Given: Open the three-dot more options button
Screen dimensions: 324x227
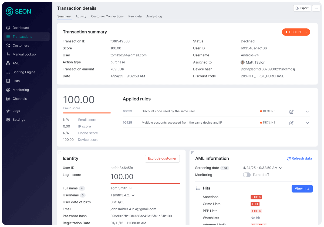Looking at the screenshot, I should tap(316, 8).
